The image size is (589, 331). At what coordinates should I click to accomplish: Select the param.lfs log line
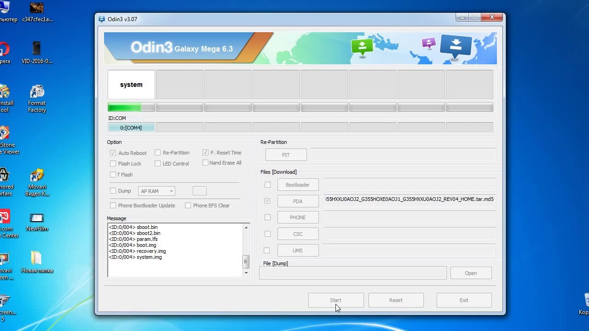tap(133, 239)
